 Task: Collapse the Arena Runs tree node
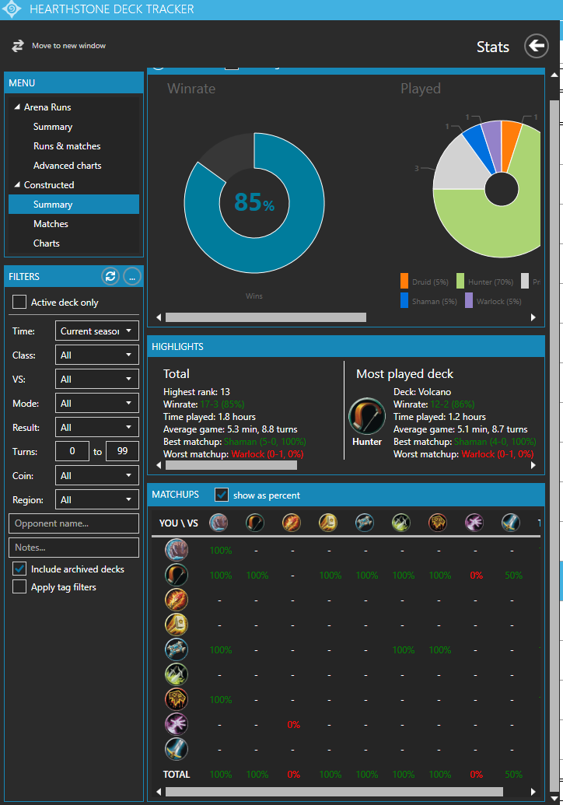click(x=17, y=107)
